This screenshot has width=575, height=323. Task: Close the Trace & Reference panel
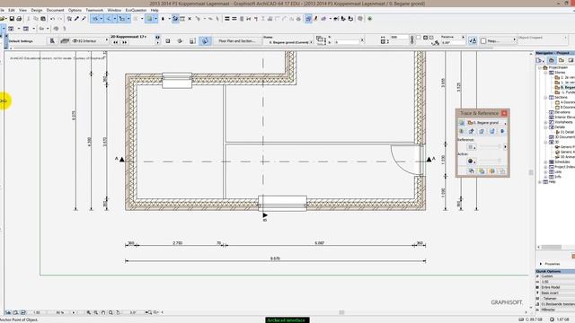click(504, 113)
